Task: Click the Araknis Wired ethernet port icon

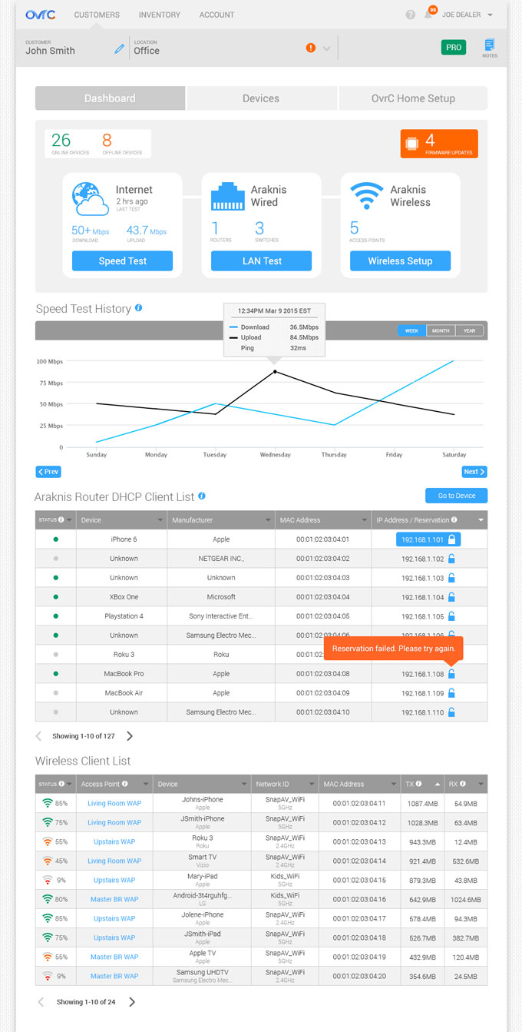Action: click(227, 197)
